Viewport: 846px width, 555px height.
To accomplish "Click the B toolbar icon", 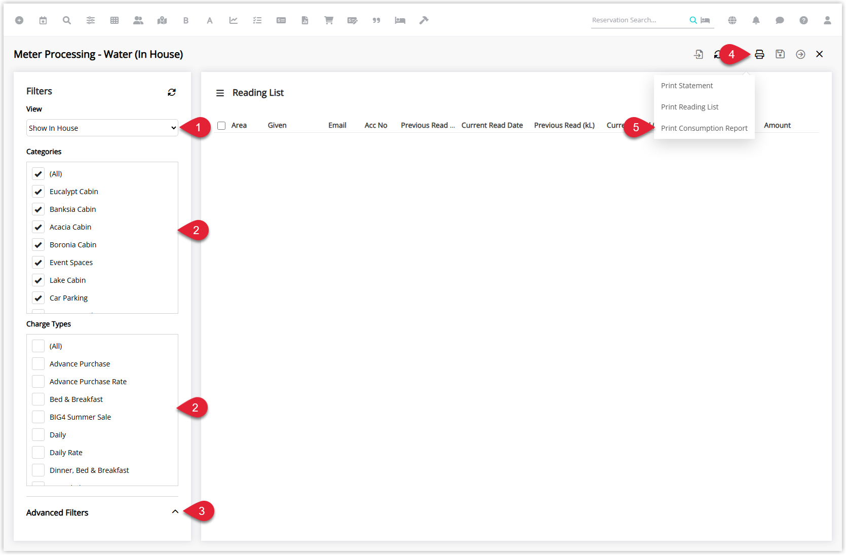I will 186,20.
